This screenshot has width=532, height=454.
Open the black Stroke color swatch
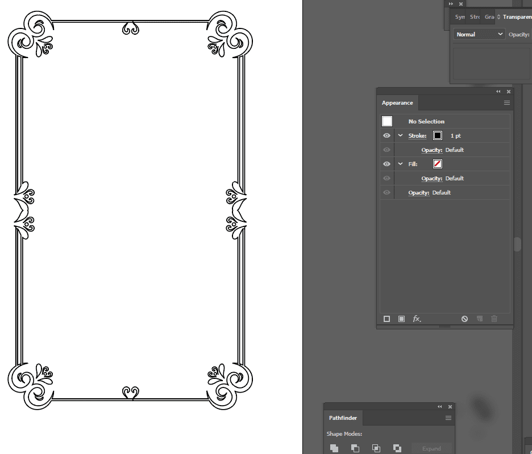438,135
